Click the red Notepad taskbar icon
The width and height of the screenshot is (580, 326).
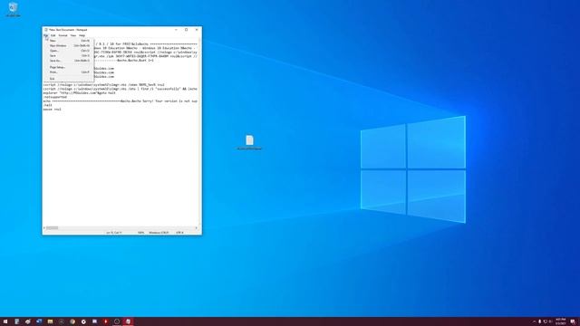128,321
